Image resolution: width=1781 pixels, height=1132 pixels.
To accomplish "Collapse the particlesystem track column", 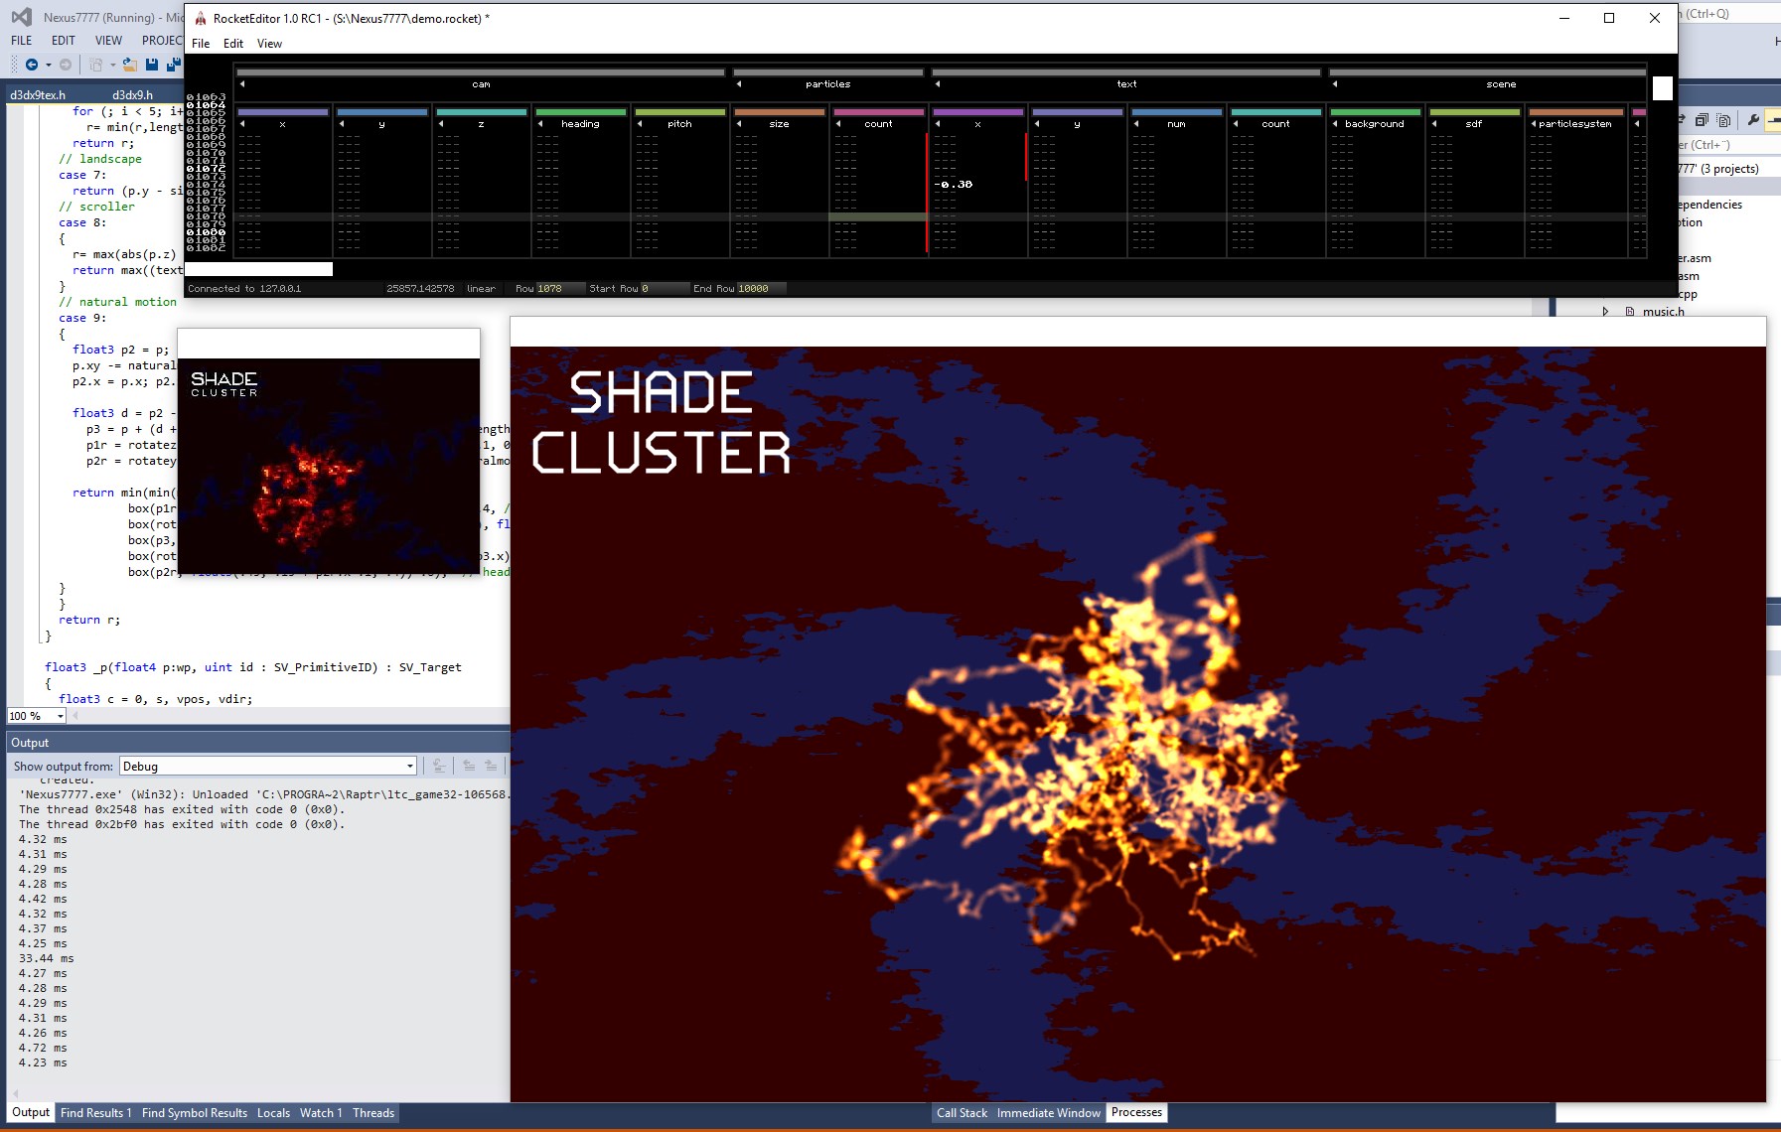I will [1534, 124].
